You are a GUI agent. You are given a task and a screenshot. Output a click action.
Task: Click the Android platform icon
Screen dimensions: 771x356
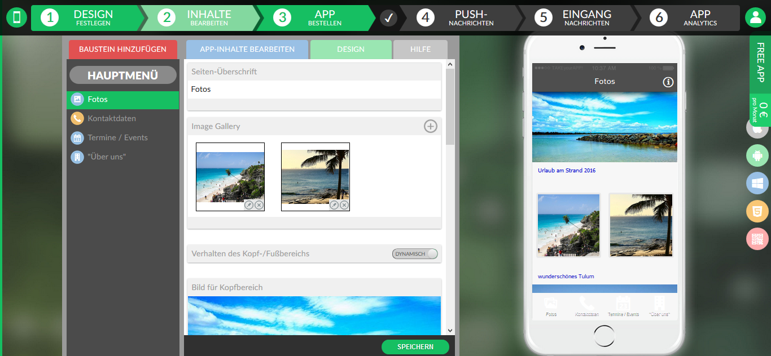click(x=757, y=155)
